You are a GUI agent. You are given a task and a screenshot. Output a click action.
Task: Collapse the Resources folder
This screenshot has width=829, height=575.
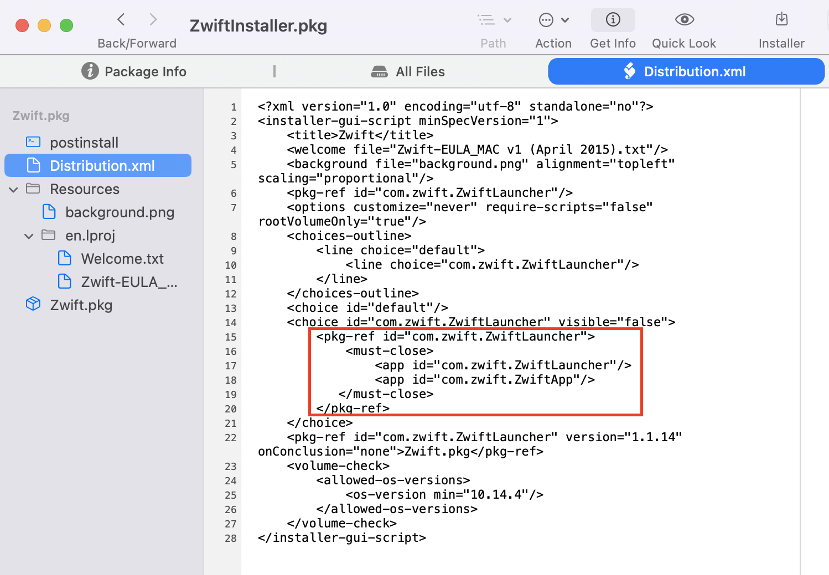14,190
